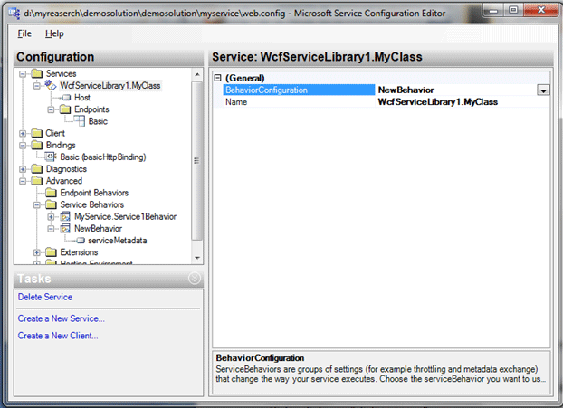Viewport: 563px width, 408px height.
Task: Collapse the NewBehavior node
Action: coord(51,229)
